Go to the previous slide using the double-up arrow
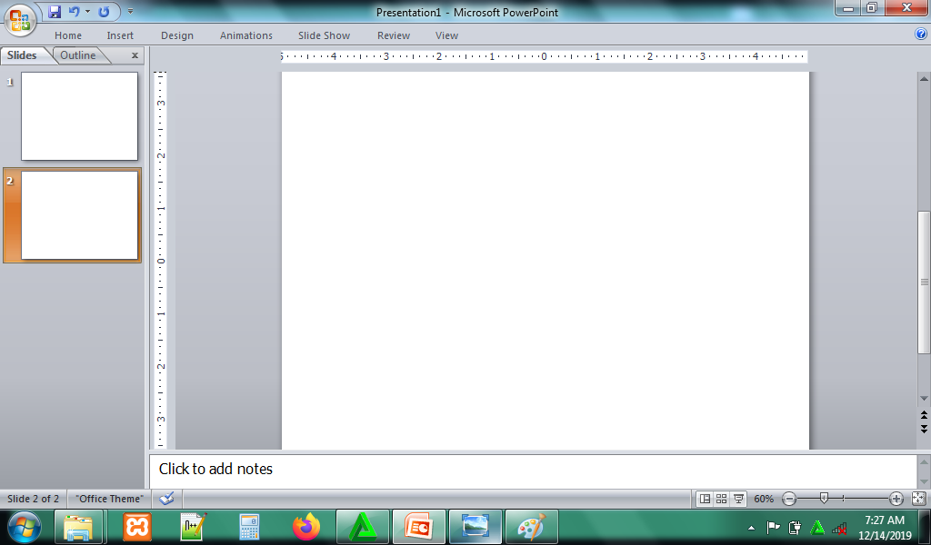 [x=924, y=415]
